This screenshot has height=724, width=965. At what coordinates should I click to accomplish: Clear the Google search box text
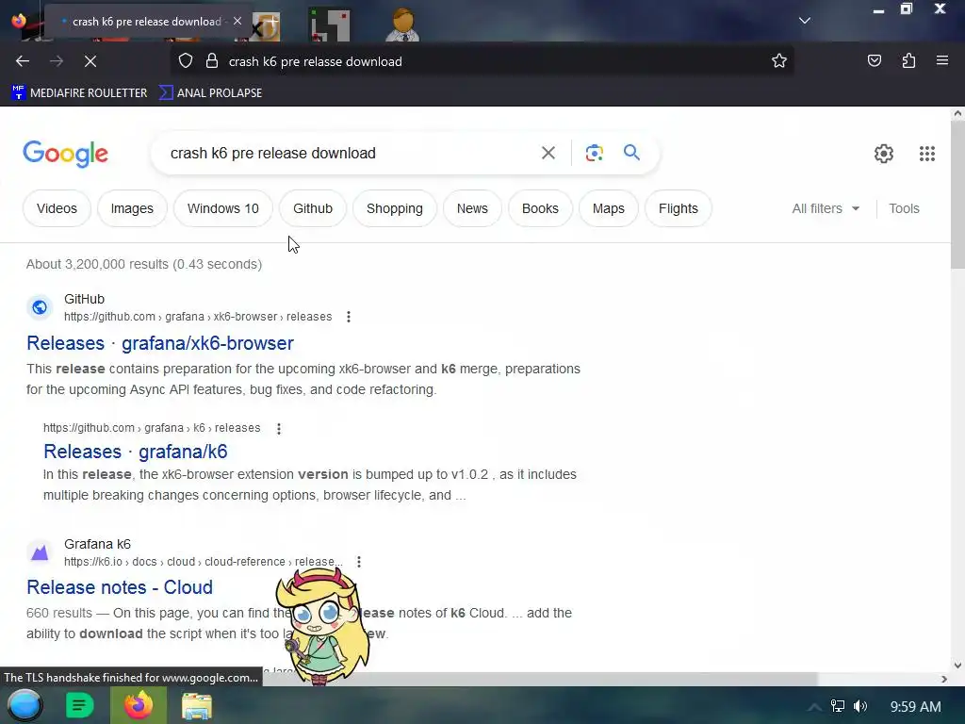(x=548, y=153)
